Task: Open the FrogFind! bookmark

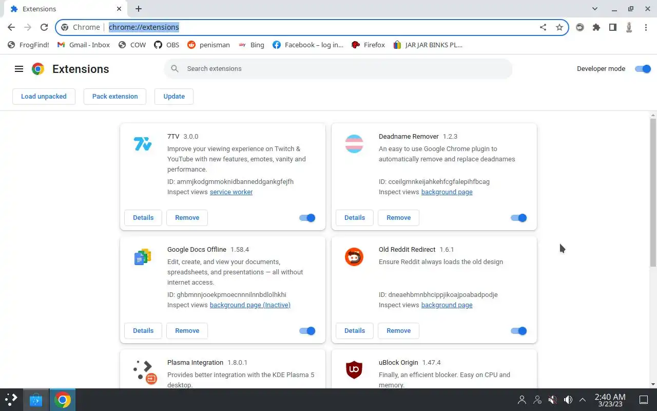Action: 29,45
